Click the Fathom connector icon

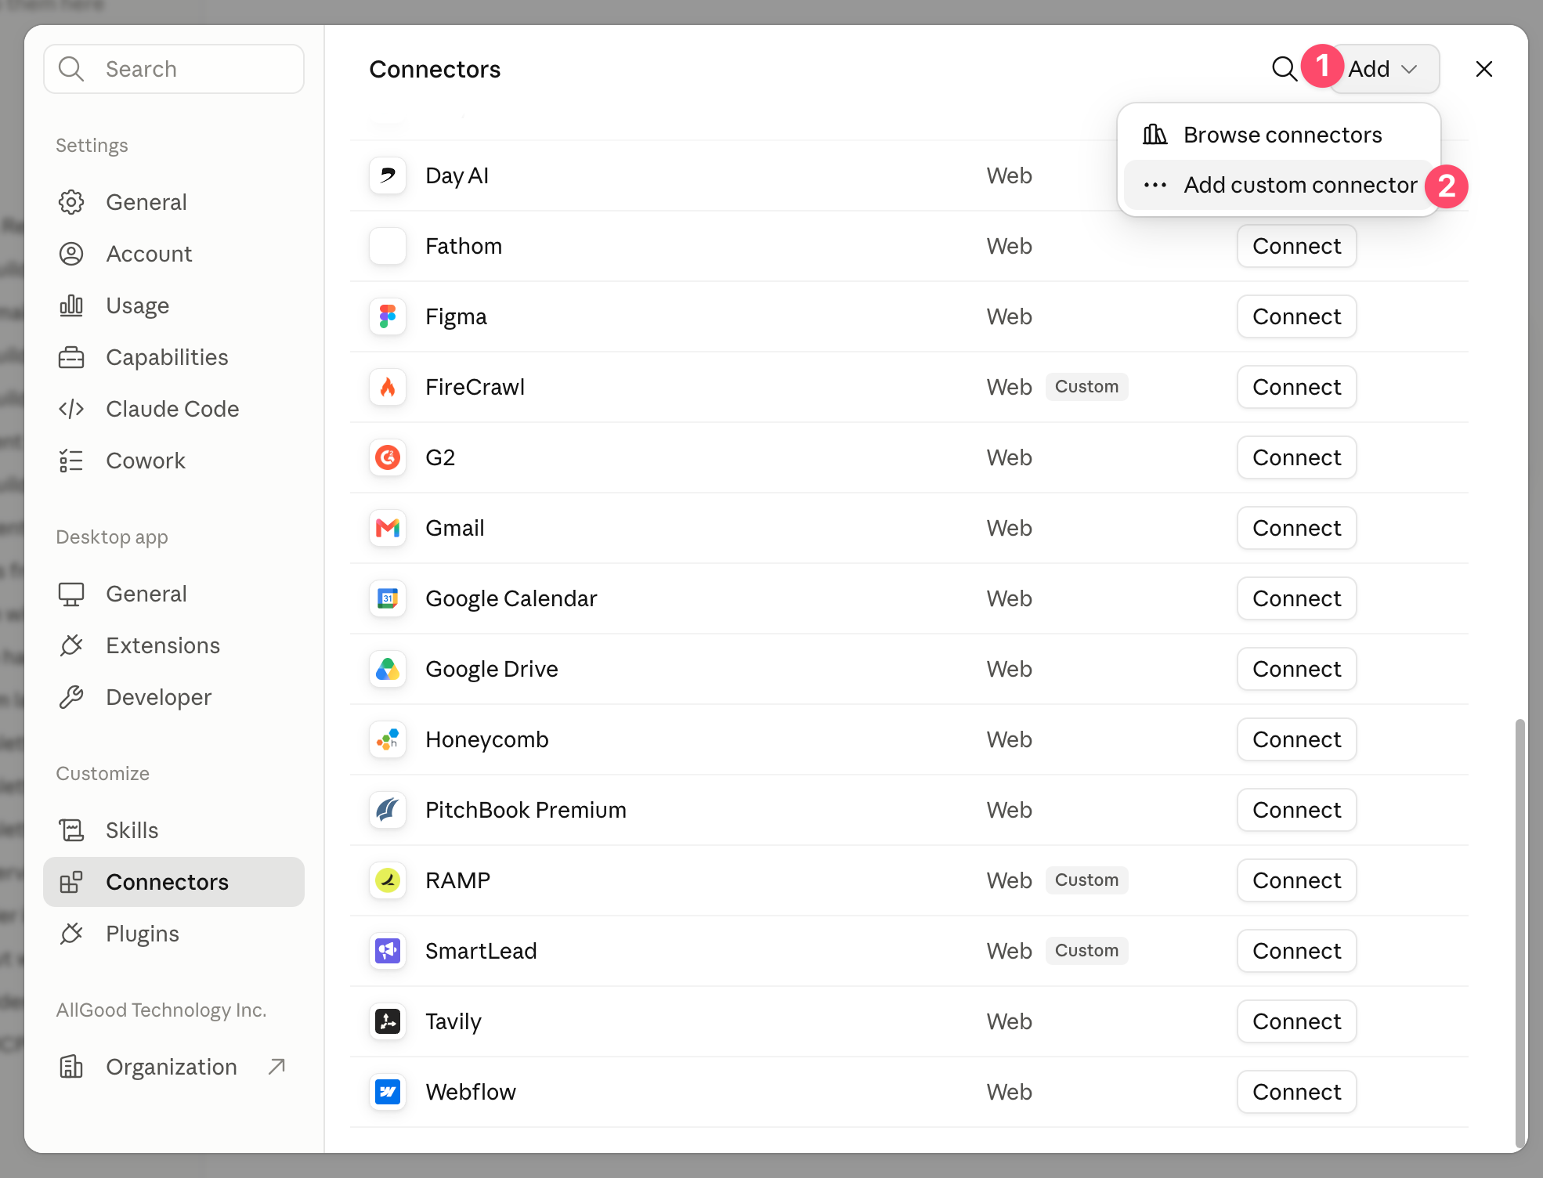pos(388,246)
